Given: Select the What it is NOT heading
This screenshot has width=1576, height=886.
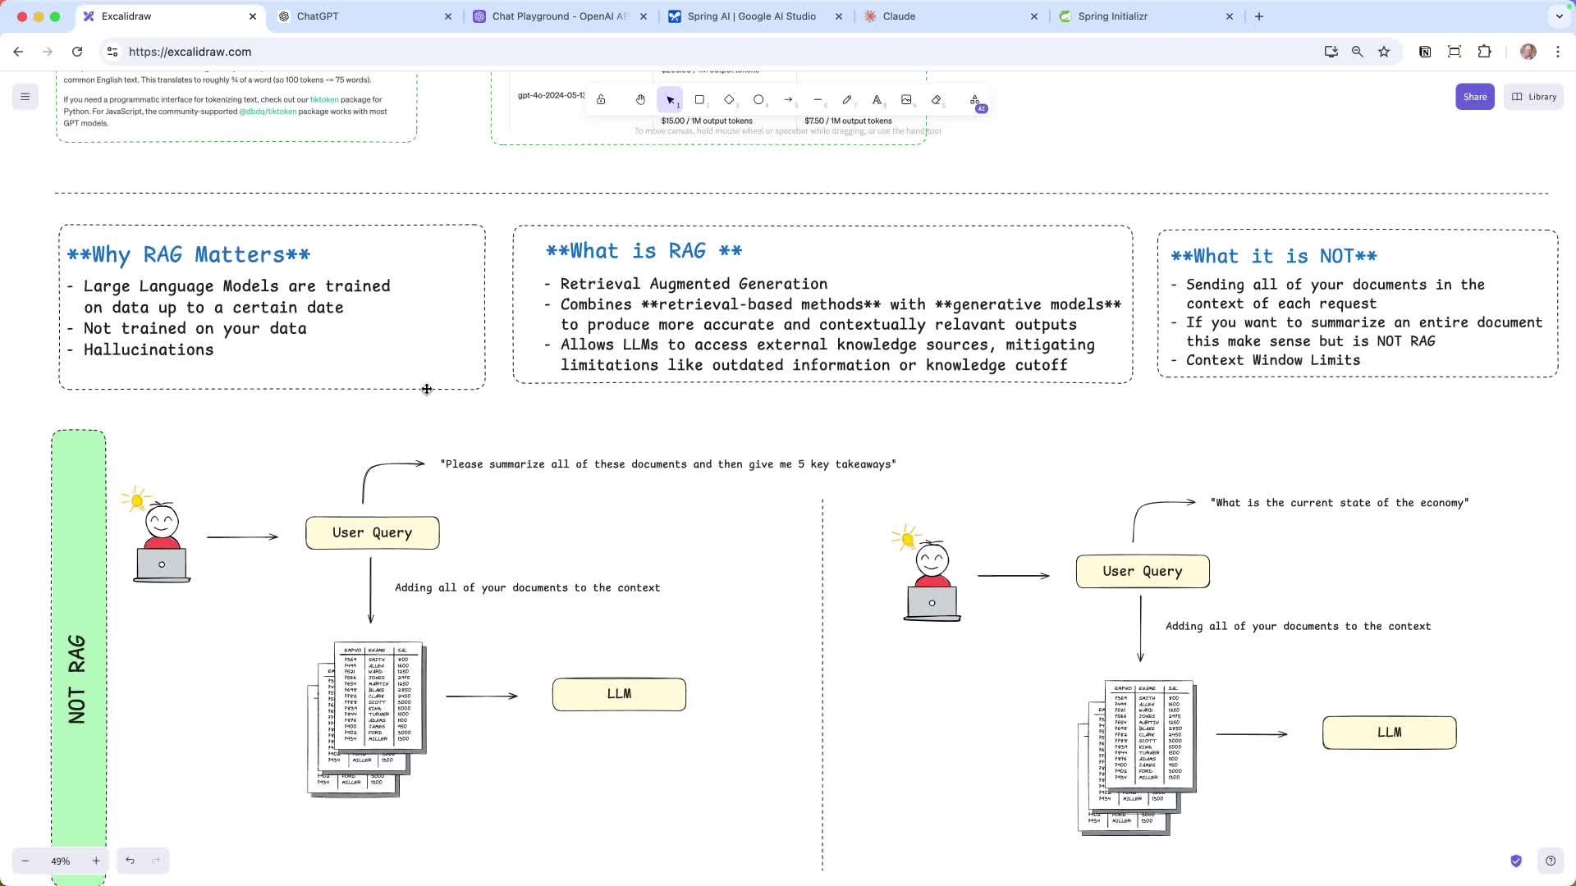Looking at the screenshot, I should coord(1274,257).
